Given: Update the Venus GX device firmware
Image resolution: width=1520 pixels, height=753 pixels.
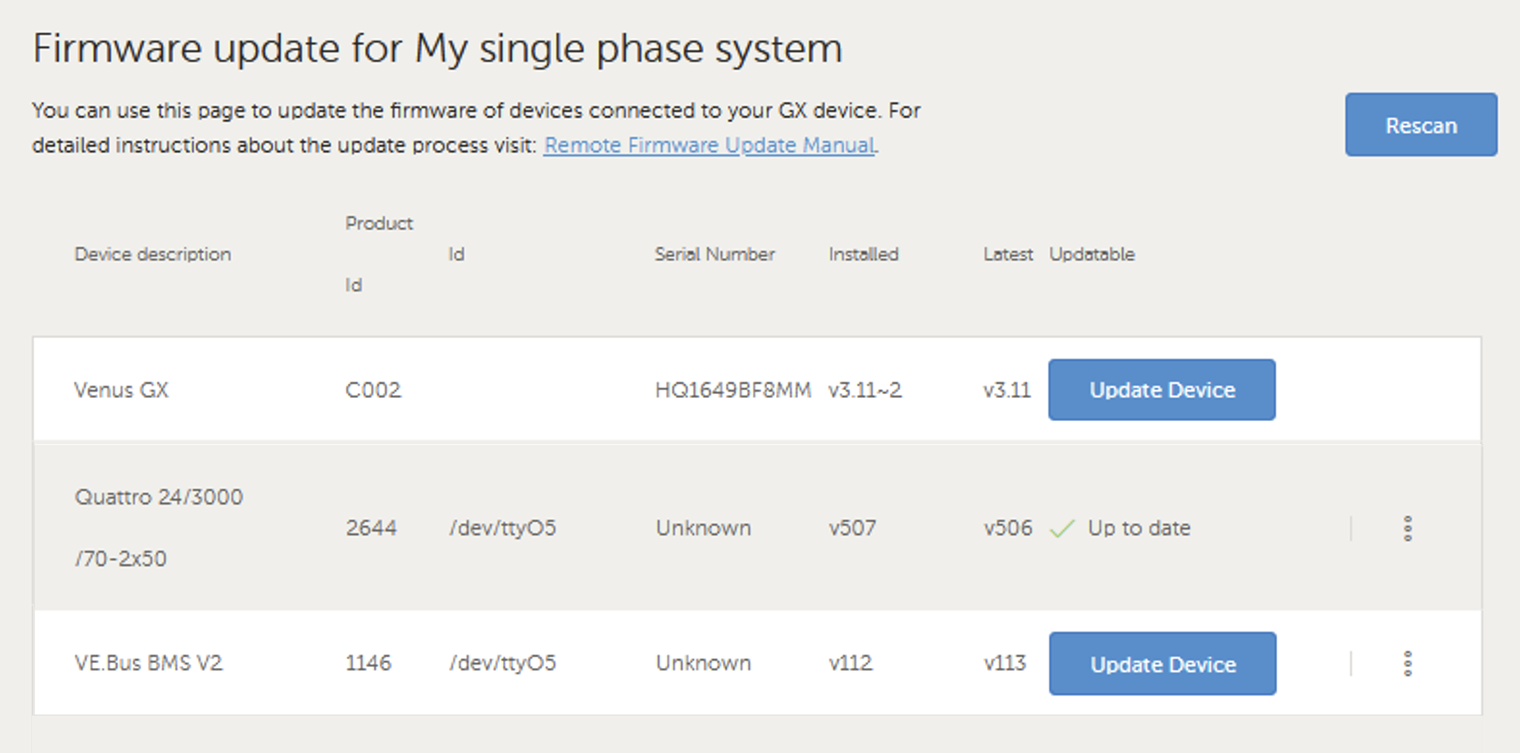Looking at the screenshot, I should click(x=1161, y=389).
